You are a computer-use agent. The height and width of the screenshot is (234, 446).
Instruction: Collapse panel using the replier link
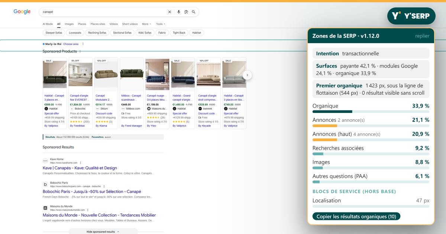point(422,36)
